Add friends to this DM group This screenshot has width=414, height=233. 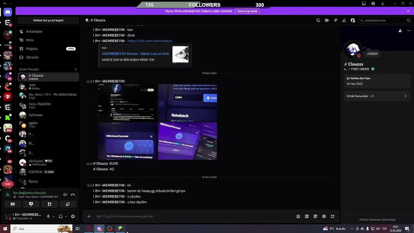(x=344, y=20)
